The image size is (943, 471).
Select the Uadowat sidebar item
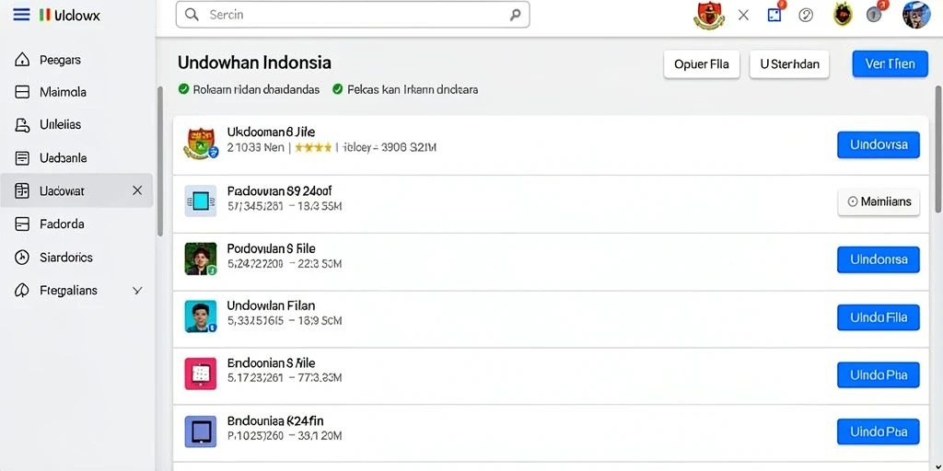tap(76, 190)
